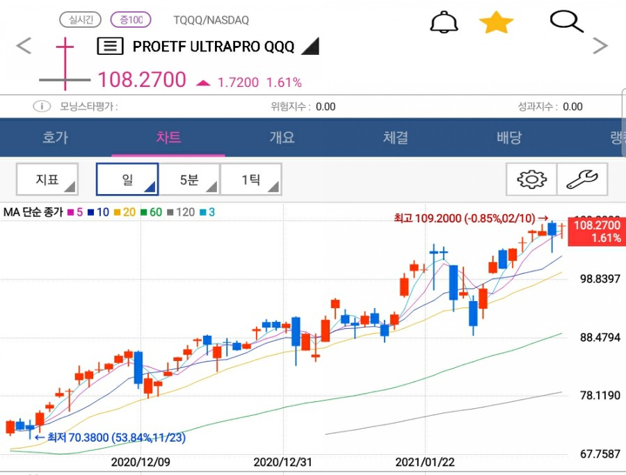Click the 2020/12/31 date label
Screen dimensions: 626x475
click(x=282, y=462)
